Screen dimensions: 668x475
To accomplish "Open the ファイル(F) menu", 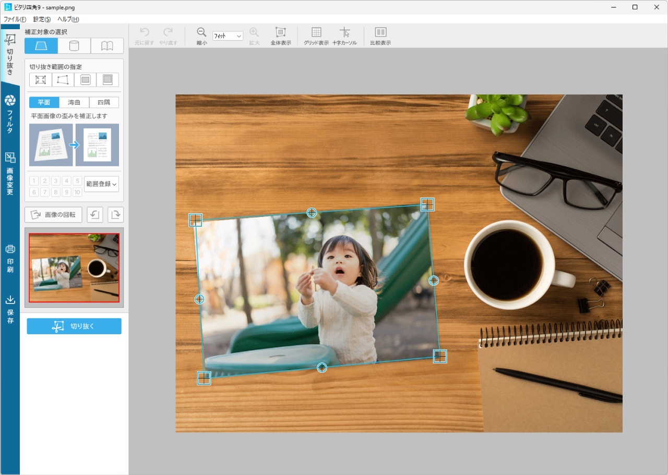I will pyautogui.click(x=15, y=19).
